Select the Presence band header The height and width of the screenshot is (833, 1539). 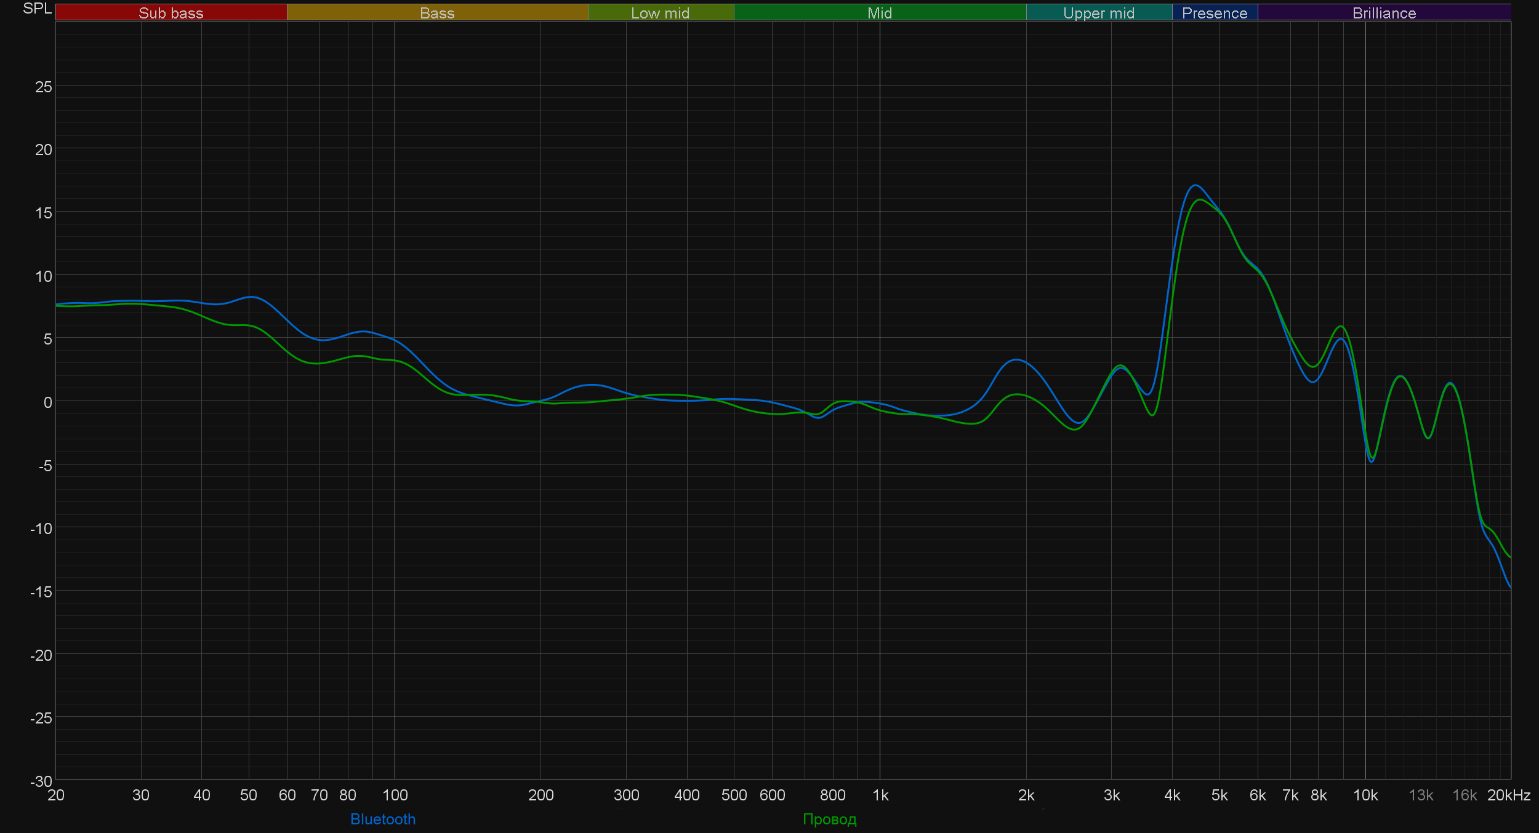pyautogui.click(x=1214, y=13)
